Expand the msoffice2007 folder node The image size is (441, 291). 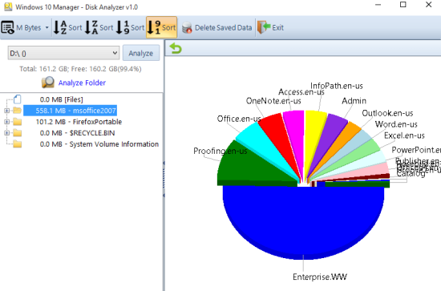[6, 111]
